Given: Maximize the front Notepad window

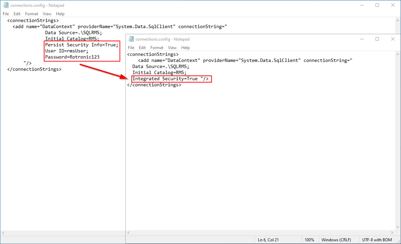Looking at the screenshot, I should coord(377,39).
